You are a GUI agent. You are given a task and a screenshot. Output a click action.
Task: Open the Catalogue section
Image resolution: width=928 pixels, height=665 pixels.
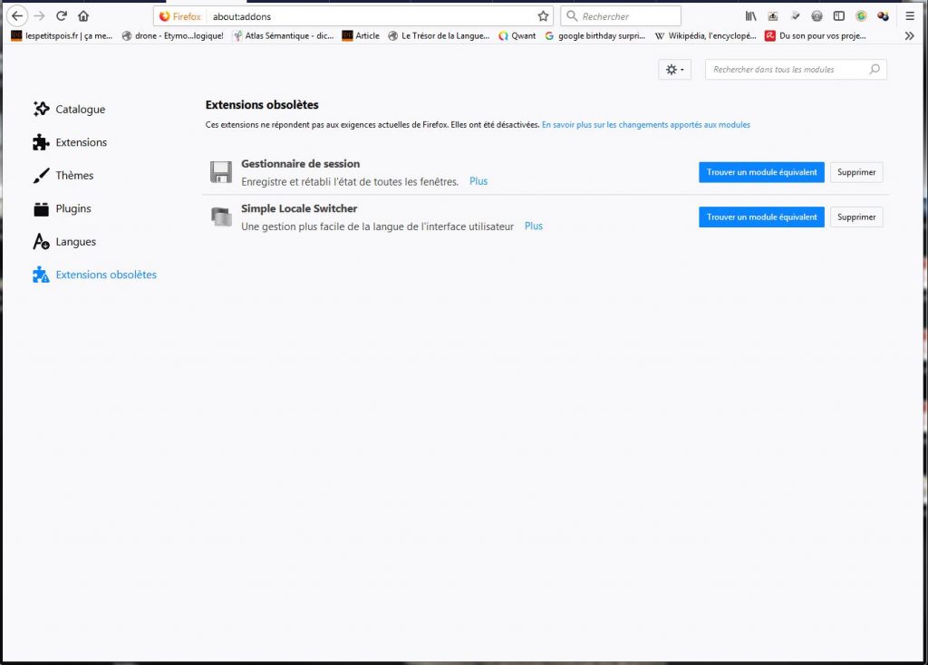[80, 110]
